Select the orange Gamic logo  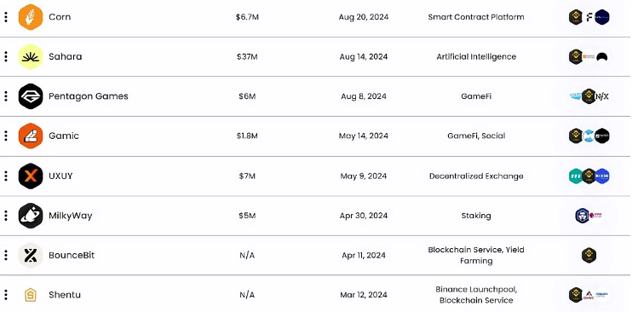(x=31, y=136)
